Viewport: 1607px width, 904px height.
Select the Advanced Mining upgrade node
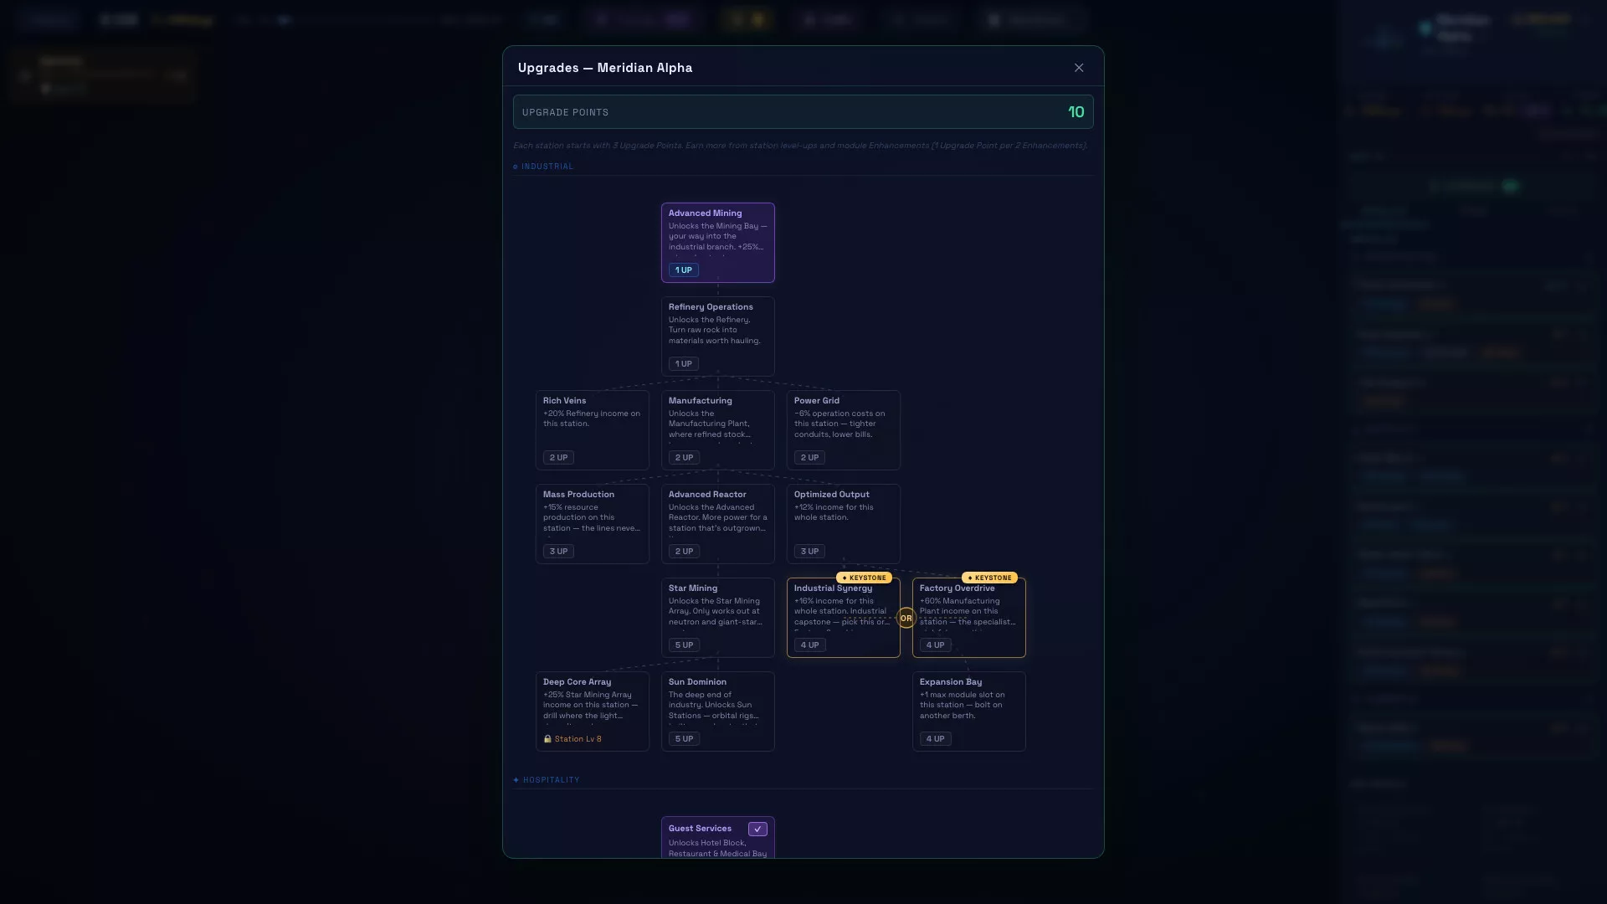718,243
